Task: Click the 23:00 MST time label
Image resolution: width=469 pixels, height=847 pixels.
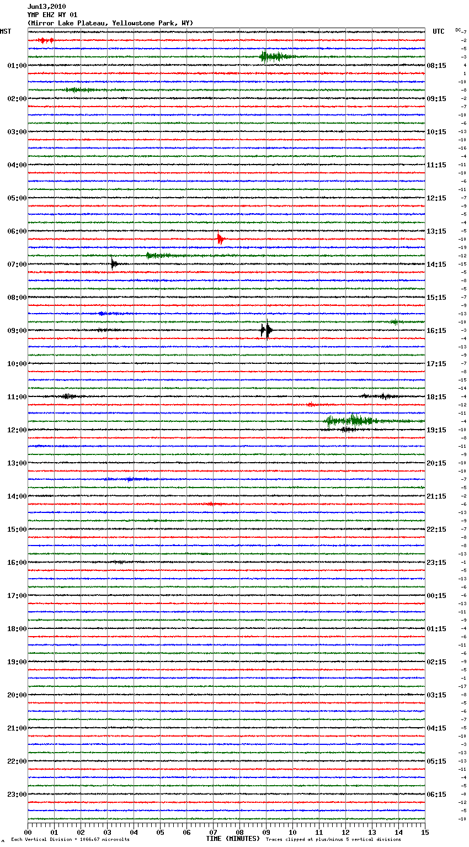Action: [x=17, y=795]
